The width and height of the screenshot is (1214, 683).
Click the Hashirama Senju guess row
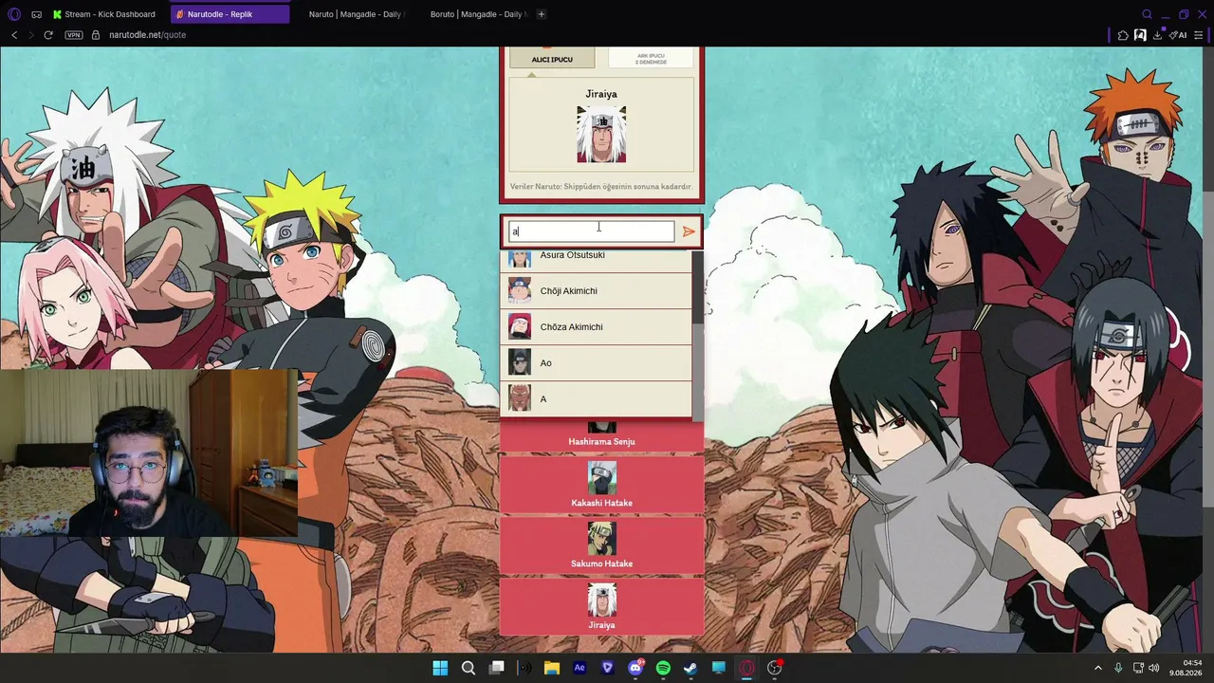point(601,436)
